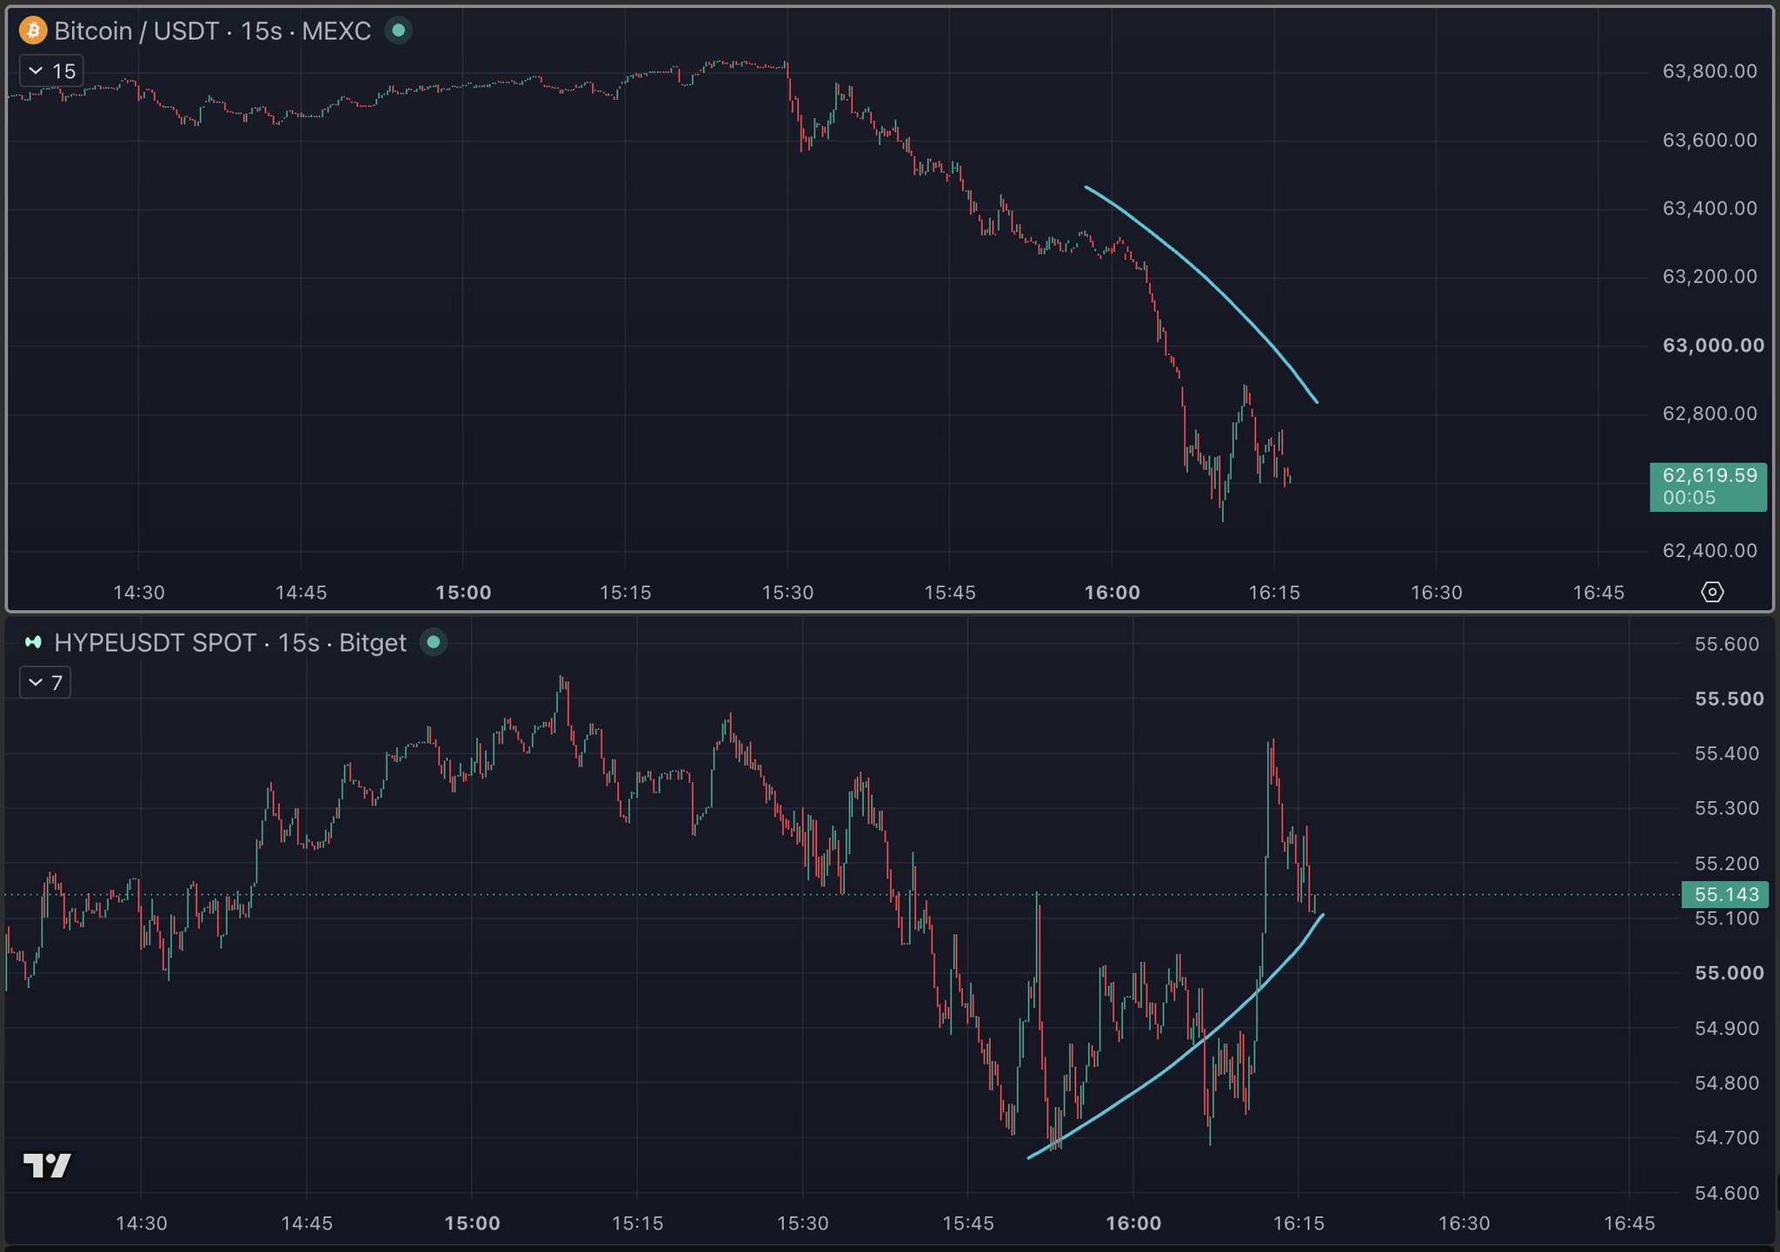Click 16:00 on the HYPEUSDT chart time axis
1780x1252 pixels.
pyautogui.click(x=1133, y=1223)
